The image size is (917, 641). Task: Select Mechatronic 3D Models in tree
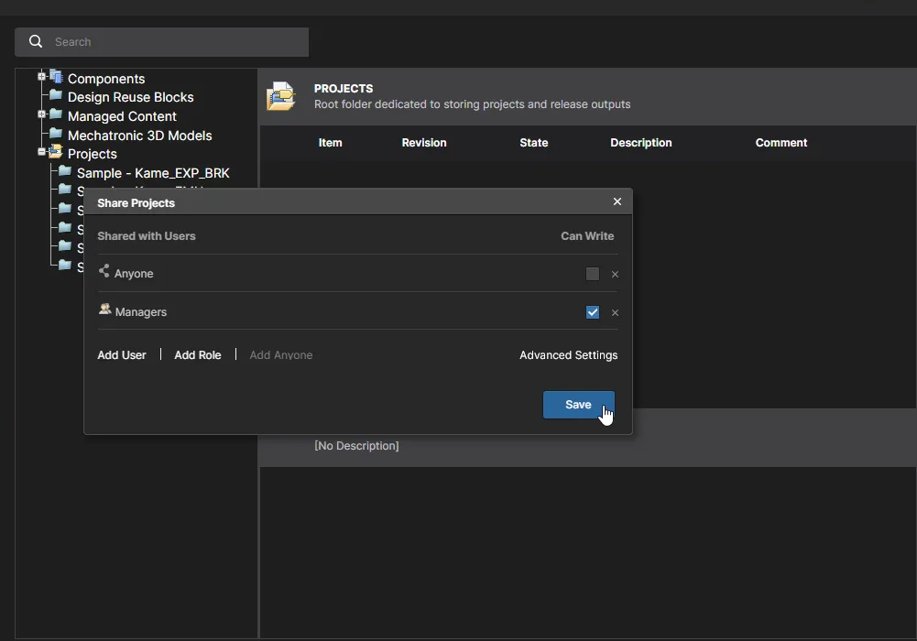139,136
